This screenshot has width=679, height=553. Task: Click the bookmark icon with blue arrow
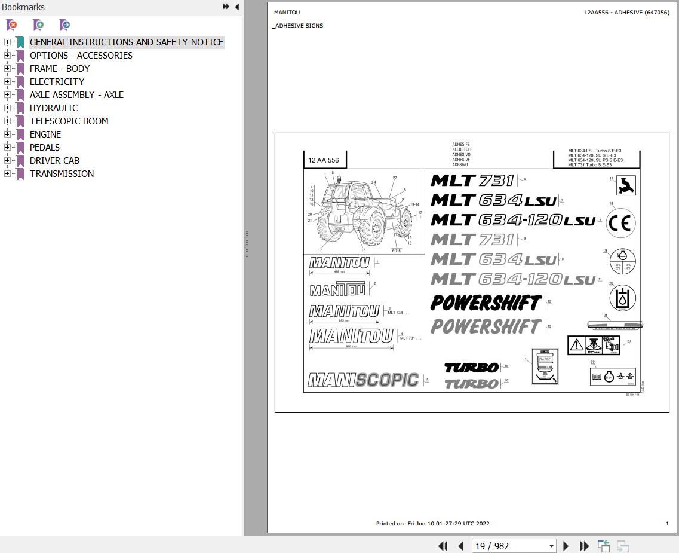(64, 25)
